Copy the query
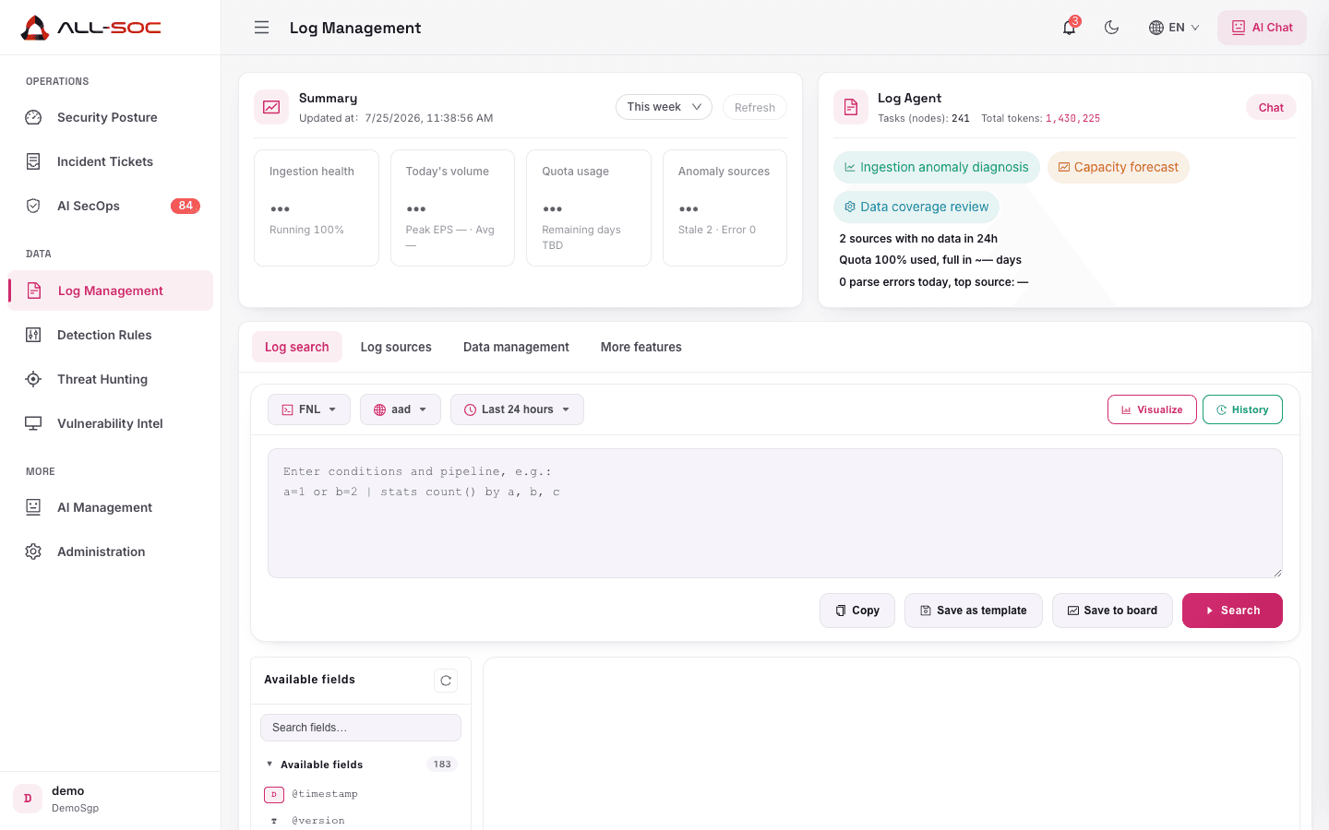Viewport: 1329px width, 830px height. point(857,611)
